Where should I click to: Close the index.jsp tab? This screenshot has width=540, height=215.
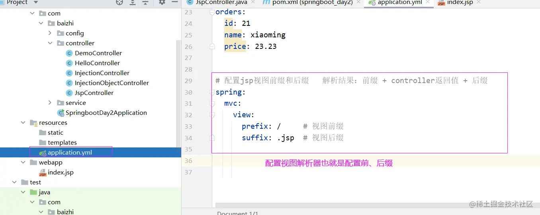479,2
